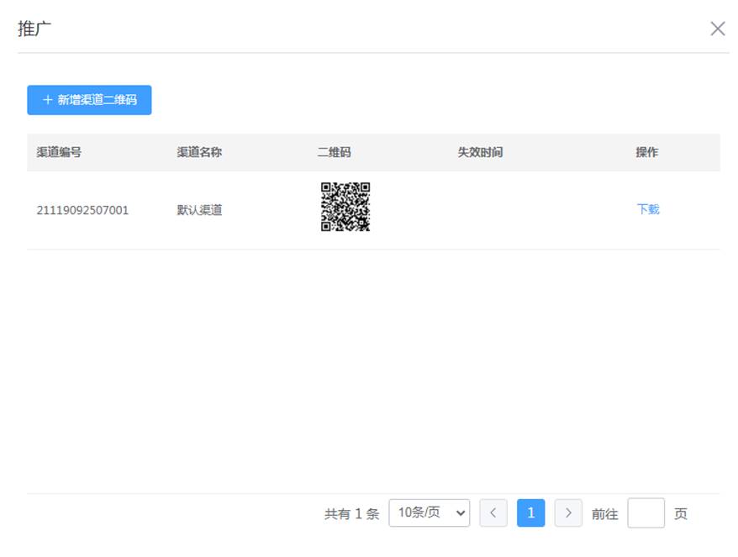Select the 默认渠道 channel name cell
This screenshot has width=738, height=557.
(x=199, y=210)
